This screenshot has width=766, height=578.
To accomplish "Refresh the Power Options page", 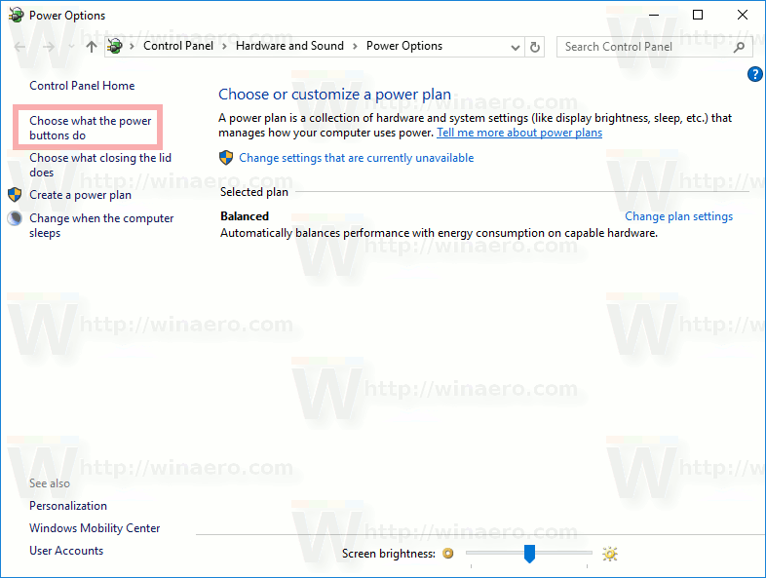I will (535, 48).
